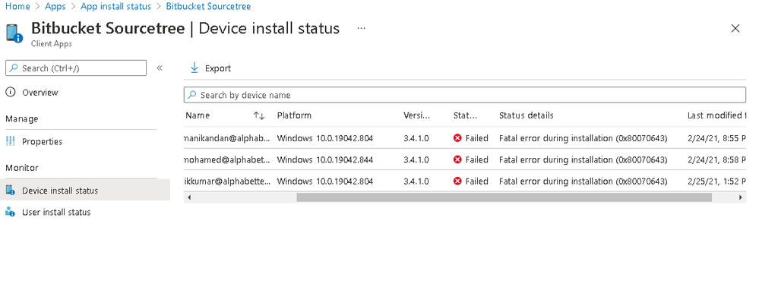Click the Overview info icon

(x=11, y=93)
